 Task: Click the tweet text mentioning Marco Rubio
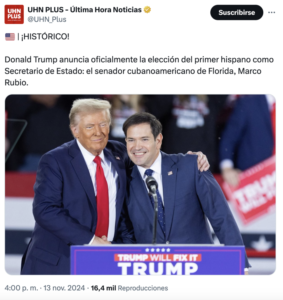[x=139, y=71]
